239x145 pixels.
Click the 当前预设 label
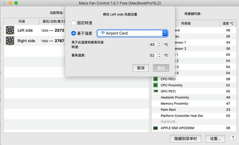(x=57, y=13)
